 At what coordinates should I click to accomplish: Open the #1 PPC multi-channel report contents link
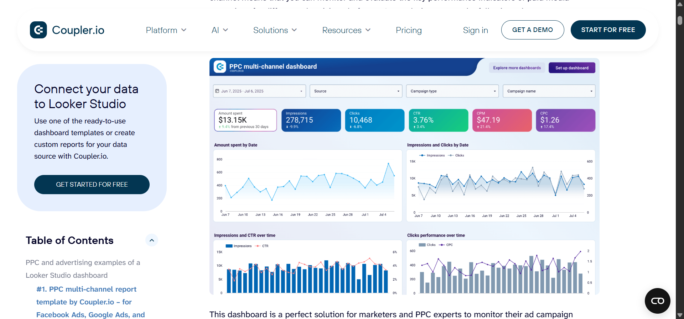90,302
